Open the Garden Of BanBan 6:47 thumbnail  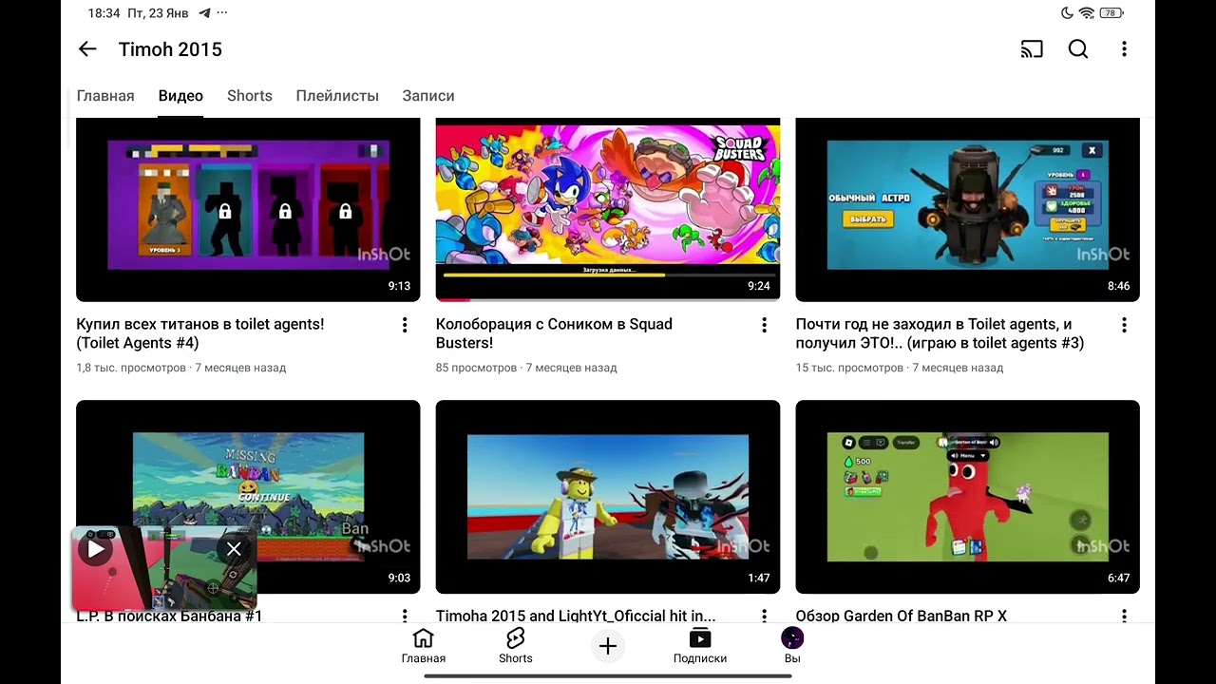[x=967, y=497]
